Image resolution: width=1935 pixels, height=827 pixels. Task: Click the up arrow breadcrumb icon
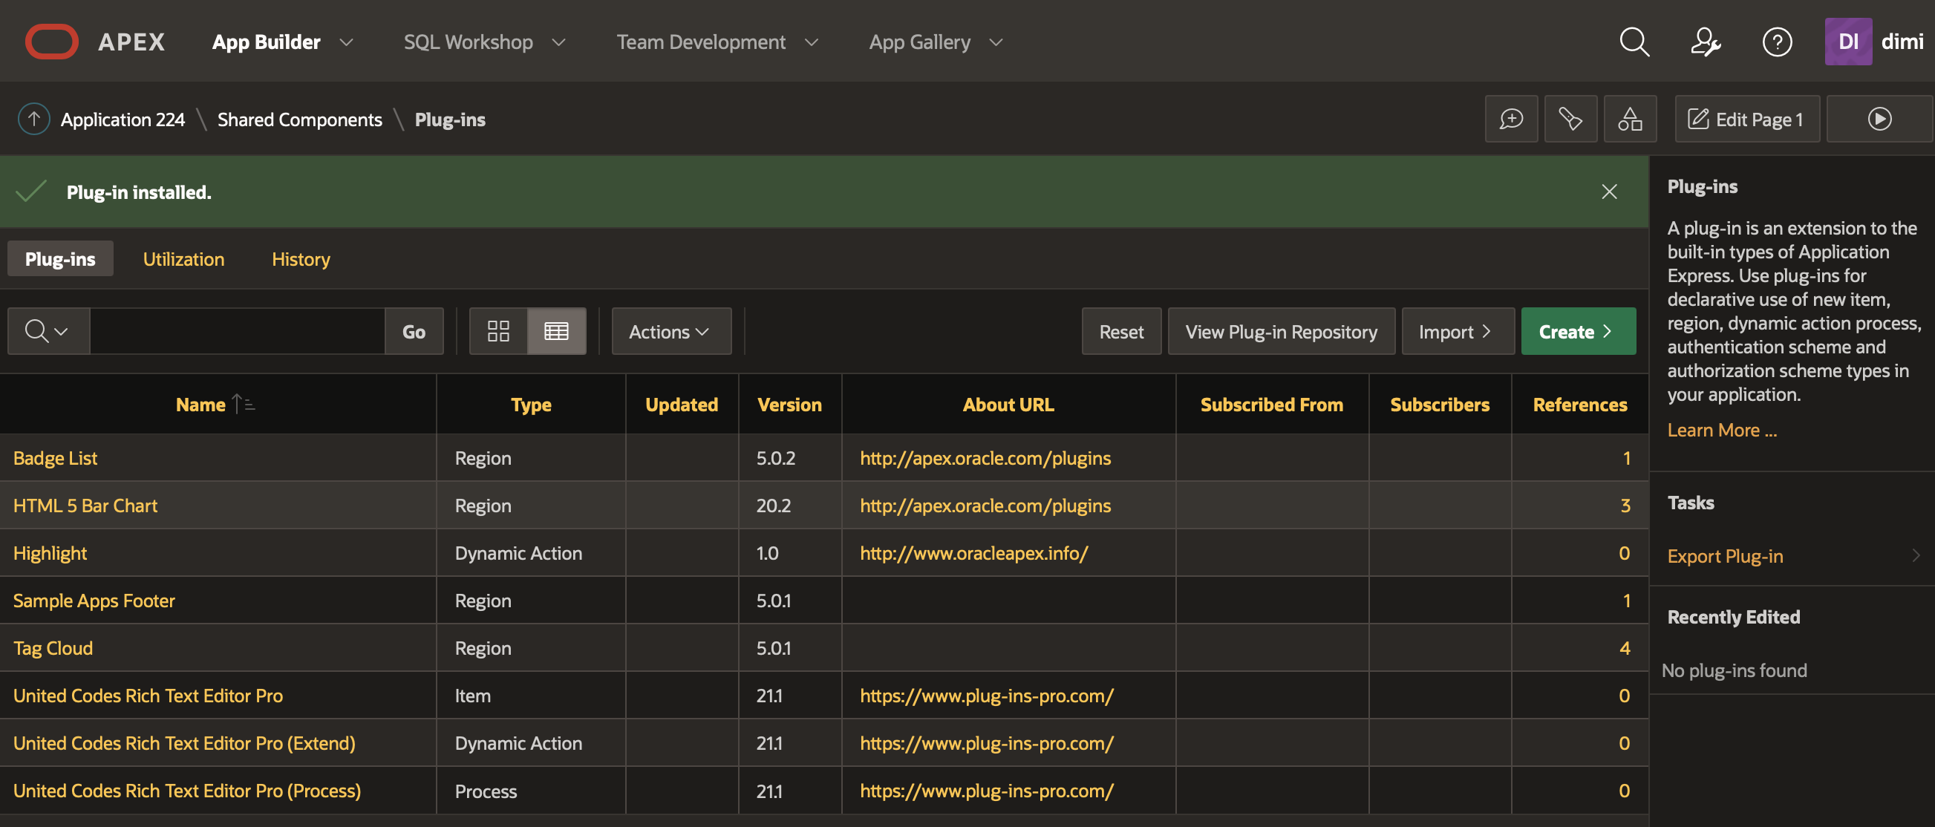point(34,119)
